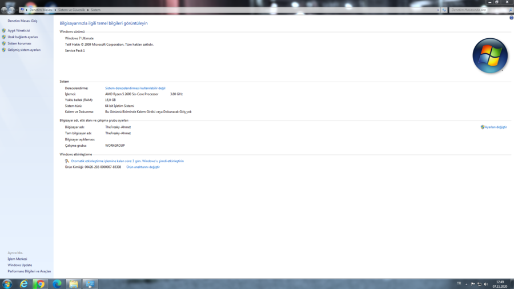
Task: Click Ürün anahtarını değiştir link
Action: click(143, 167)
